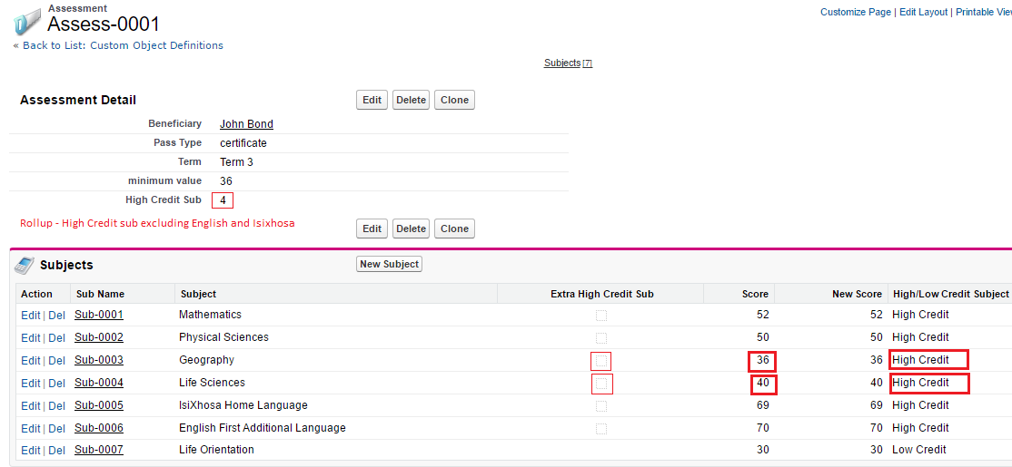Click the Assessment object icon beside Assess-0001
The width and height of the screenshot is (1012, 467).
28,21
